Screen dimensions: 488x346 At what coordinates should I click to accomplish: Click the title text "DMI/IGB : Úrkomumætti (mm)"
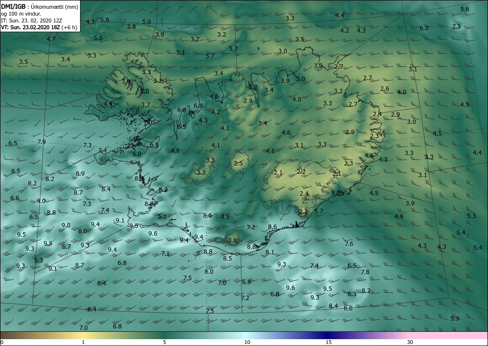(x=40, y=6)
